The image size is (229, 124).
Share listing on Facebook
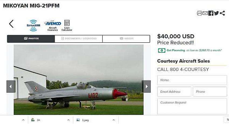point(211,13)
